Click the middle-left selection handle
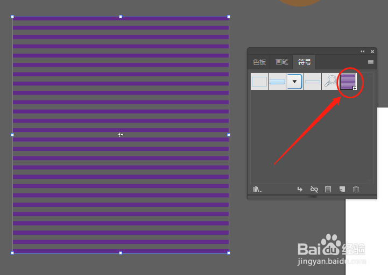 12,135
